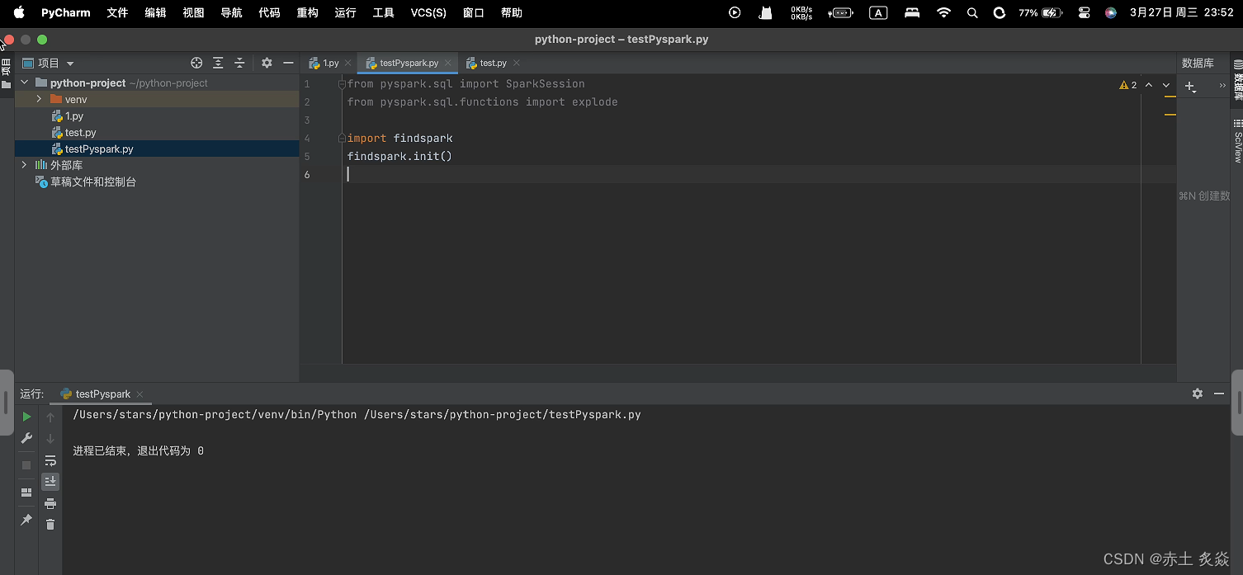Click the print console output icon

(50, 503)
